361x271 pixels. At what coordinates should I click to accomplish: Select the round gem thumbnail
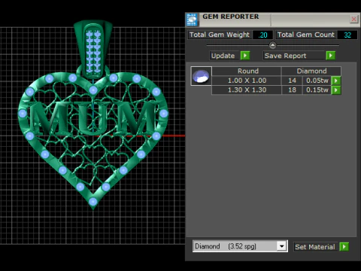coord(201,76)
